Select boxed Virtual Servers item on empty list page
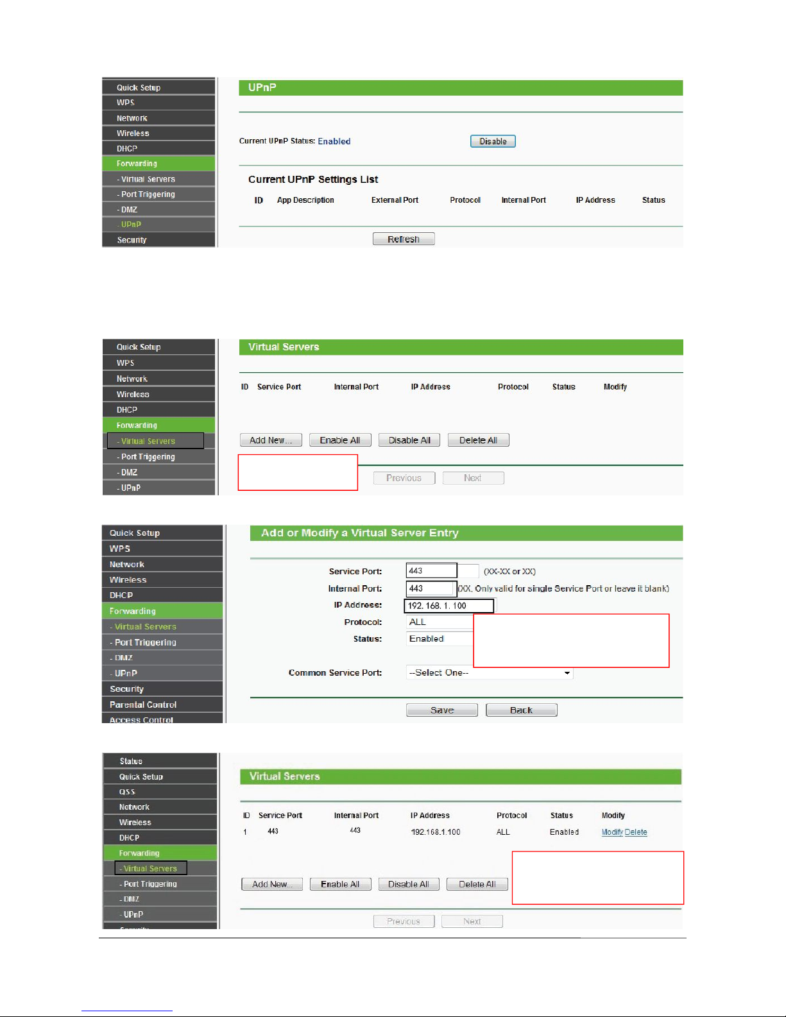Viewport: 786px width, 1017px height. click(155, 441)
